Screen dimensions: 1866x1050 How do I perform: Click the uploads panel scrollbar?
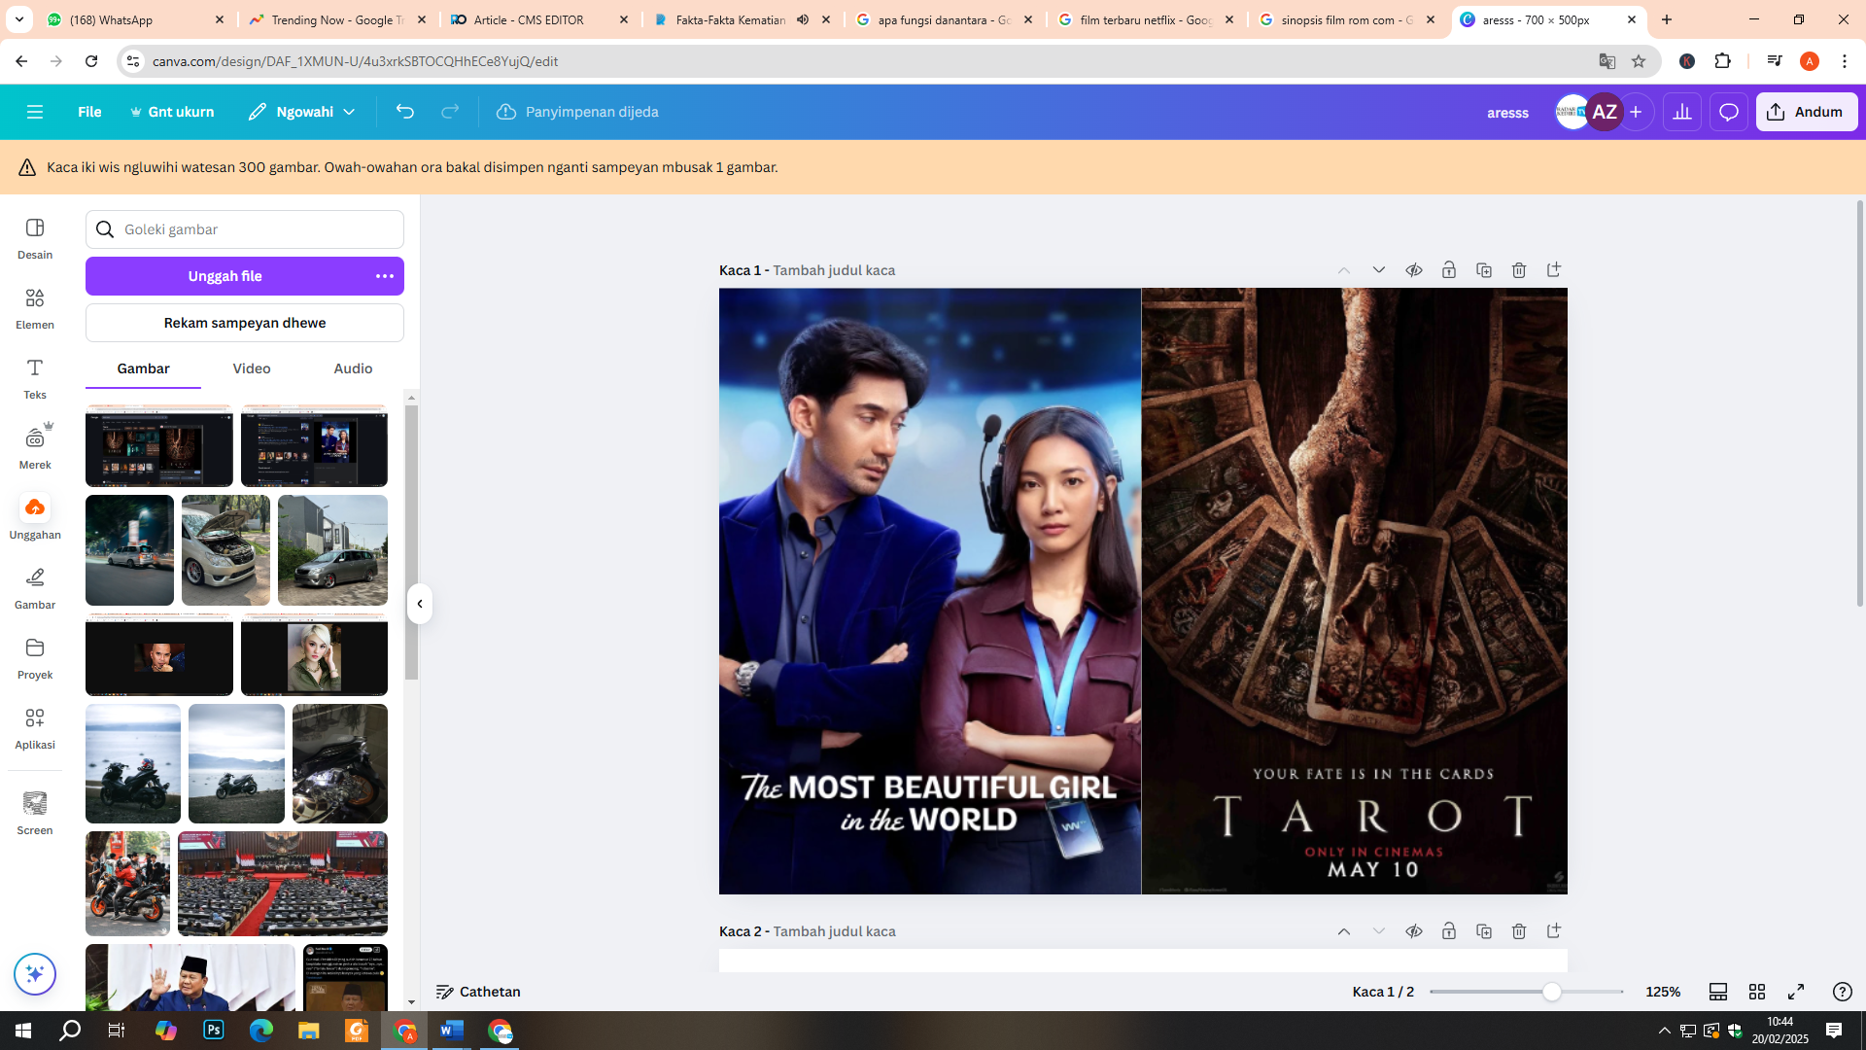pos(411,542)
